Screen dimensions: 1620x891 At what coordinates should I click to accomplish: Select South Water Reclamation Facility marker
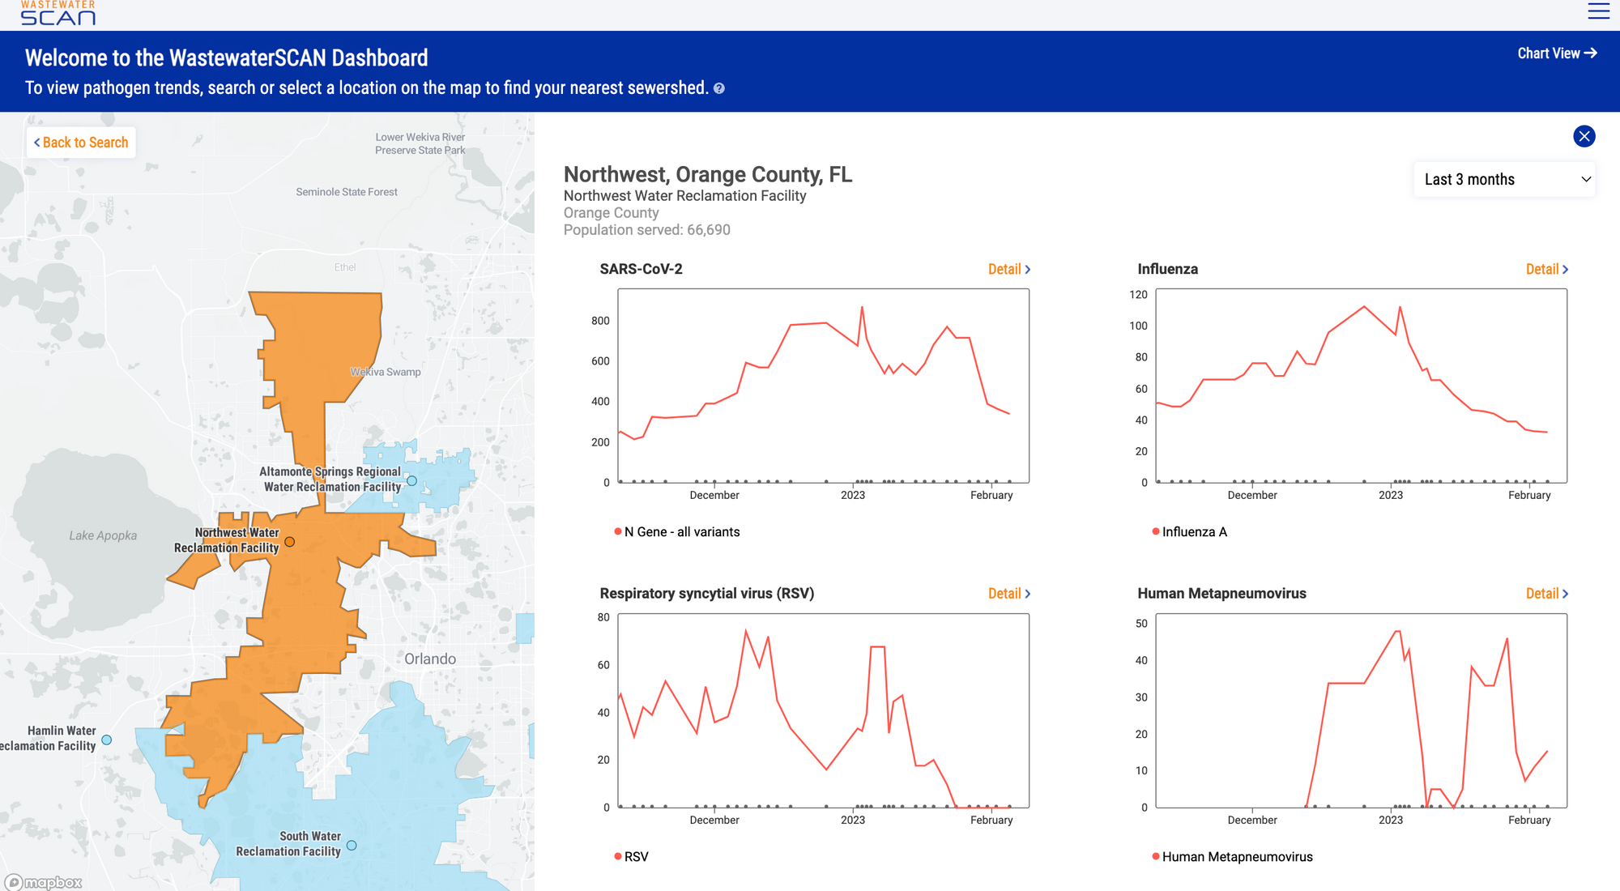click(352, 845)
